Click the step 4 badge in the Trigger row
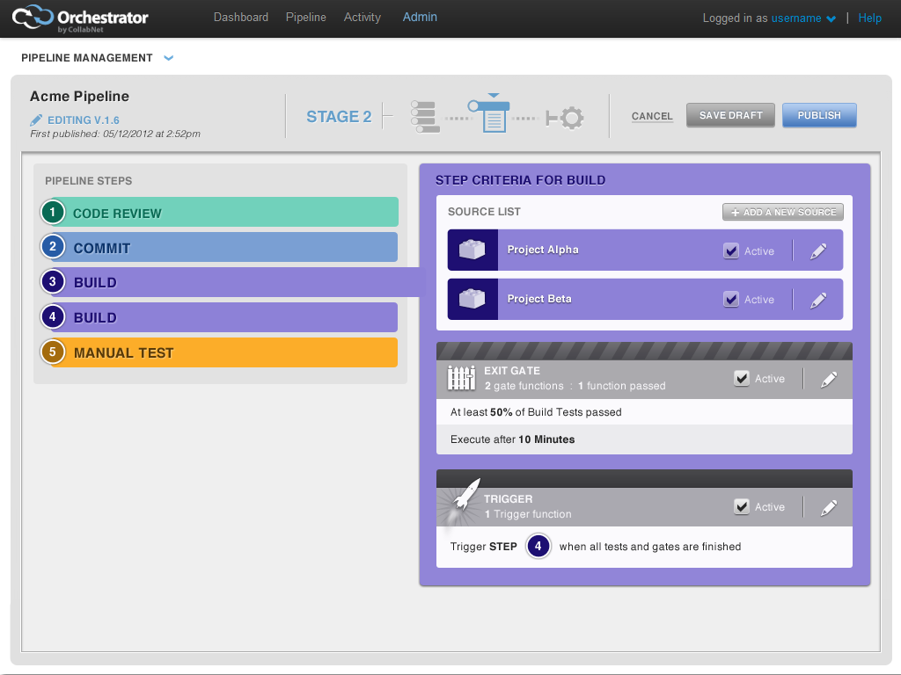Screen dimensions: 901x675 [x=538, y=547]
